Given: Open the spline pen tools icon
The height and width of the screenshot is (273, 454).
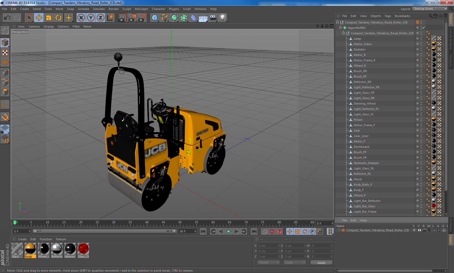Looking at the screenshot, I should (x=164, y=18).
